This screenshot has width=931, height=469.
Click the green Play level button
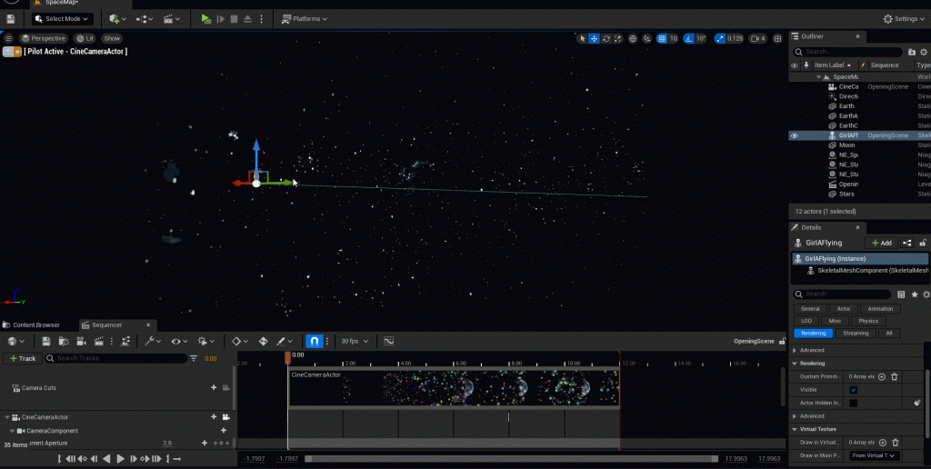[206, 18]
